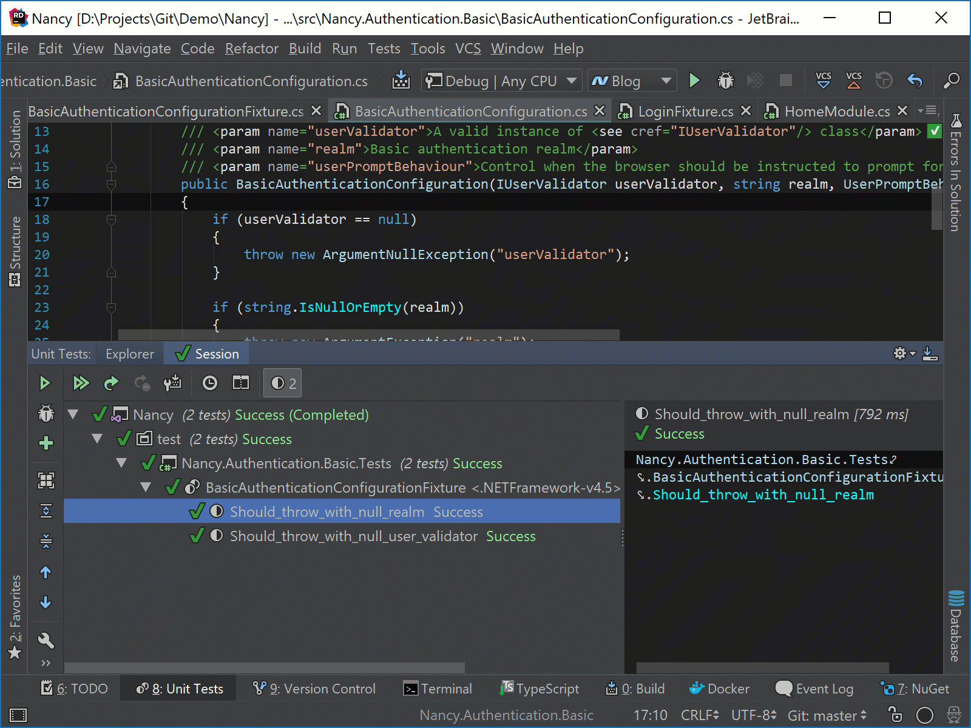Open Search Everywhere magnifier
Screen dimensions: 971x728
[952, 81]
